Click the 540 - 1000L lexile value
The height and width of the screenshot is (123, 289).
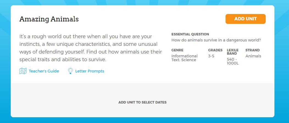tap(233, 61)
